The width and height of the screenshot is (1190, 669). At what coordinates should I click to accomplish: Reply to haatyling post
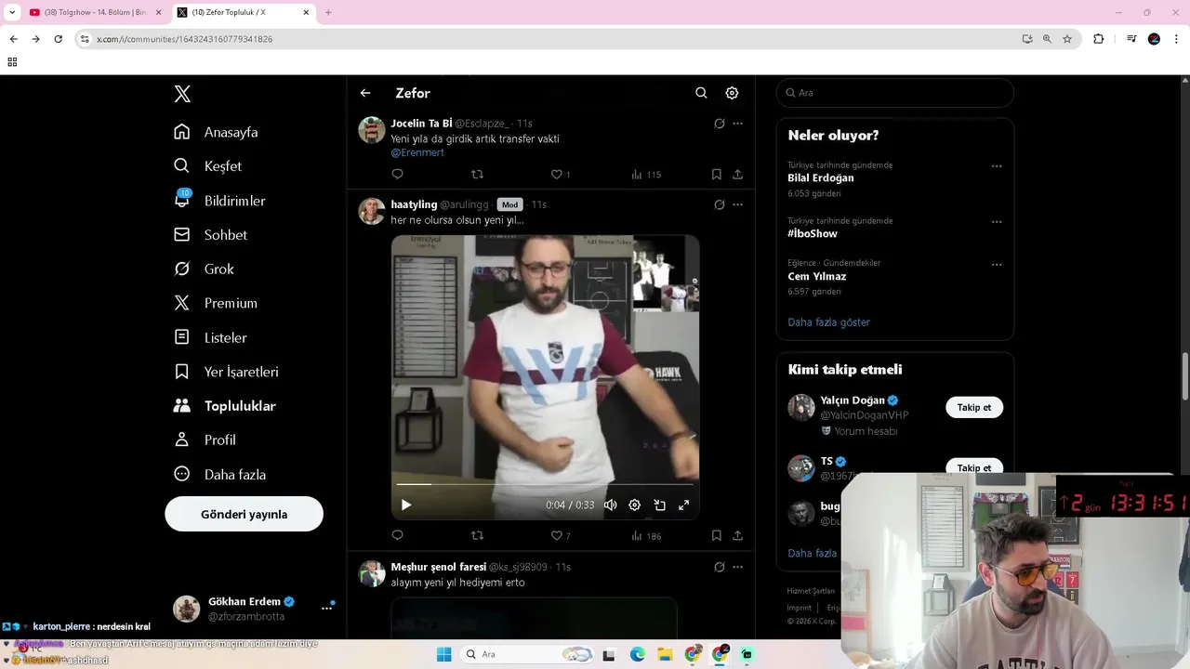tap(397, 536)
